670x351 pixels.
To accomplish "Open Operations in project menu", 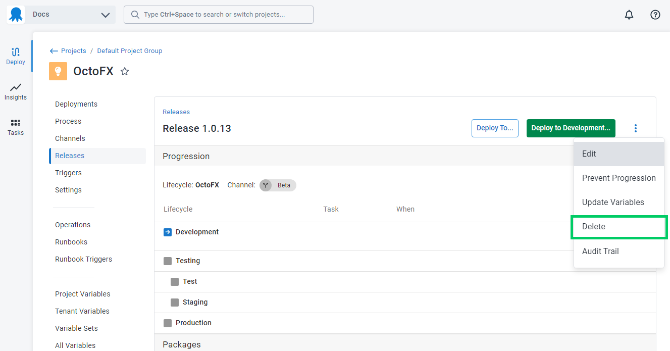I will [73, 225].
